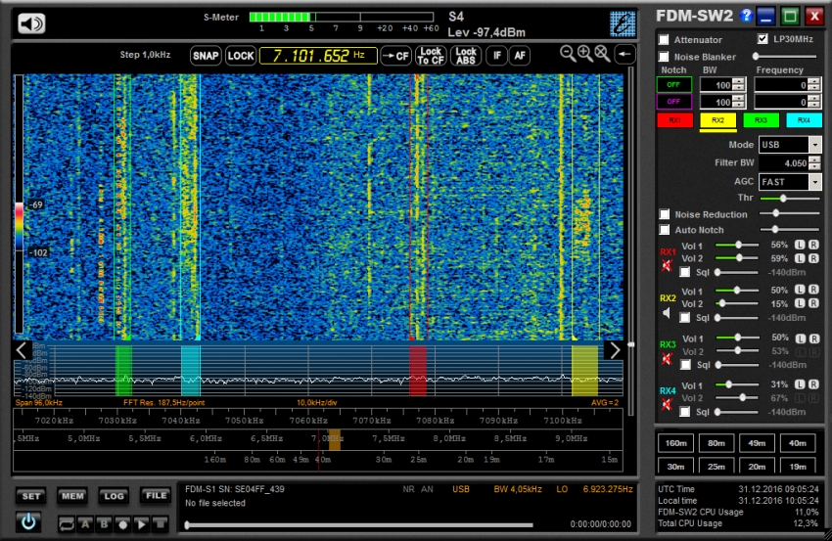Viewport: 832px width, 541px height.
Task: Adjust the Thr threshold slider
Action: point(783,199)
